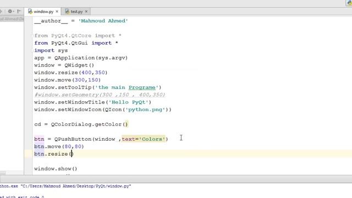
Task: Click the 'Hello PyQt' window title string
Action: [128, 102]
